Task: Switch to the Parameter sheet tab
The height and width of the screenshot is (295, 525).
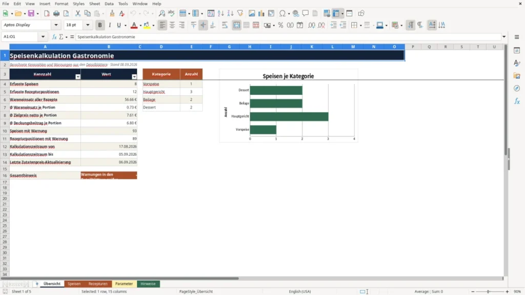Action: [x=124, y=284]
